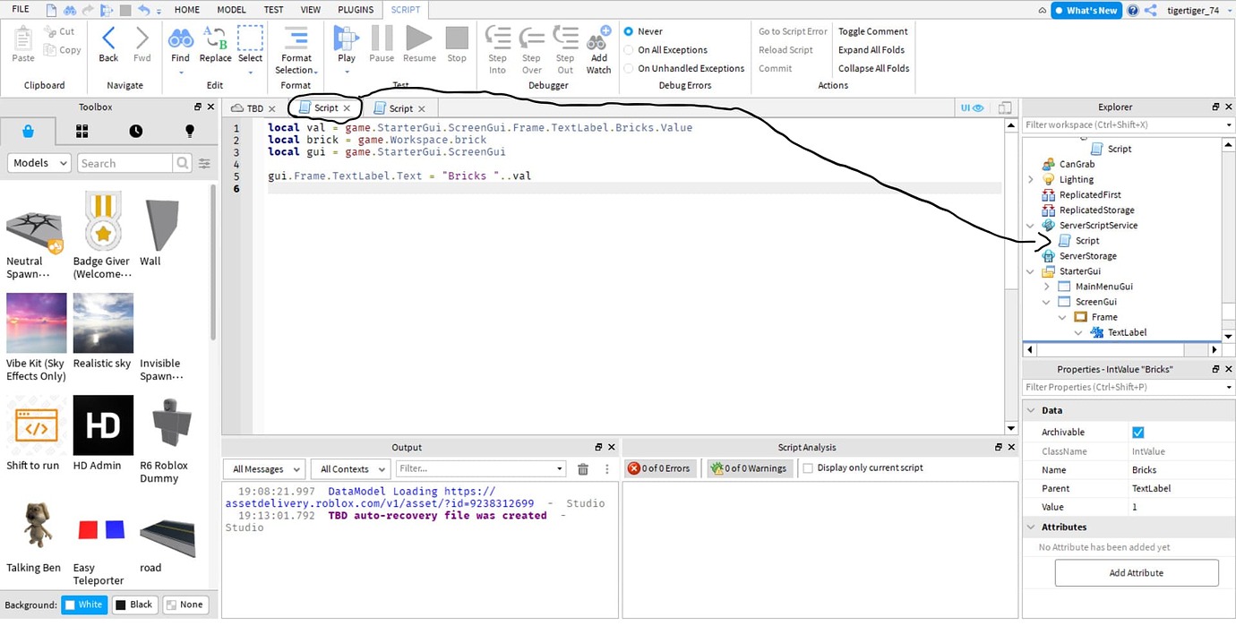
Task: Switch to the VIEW ribbon tab
Action: (310, 10)
